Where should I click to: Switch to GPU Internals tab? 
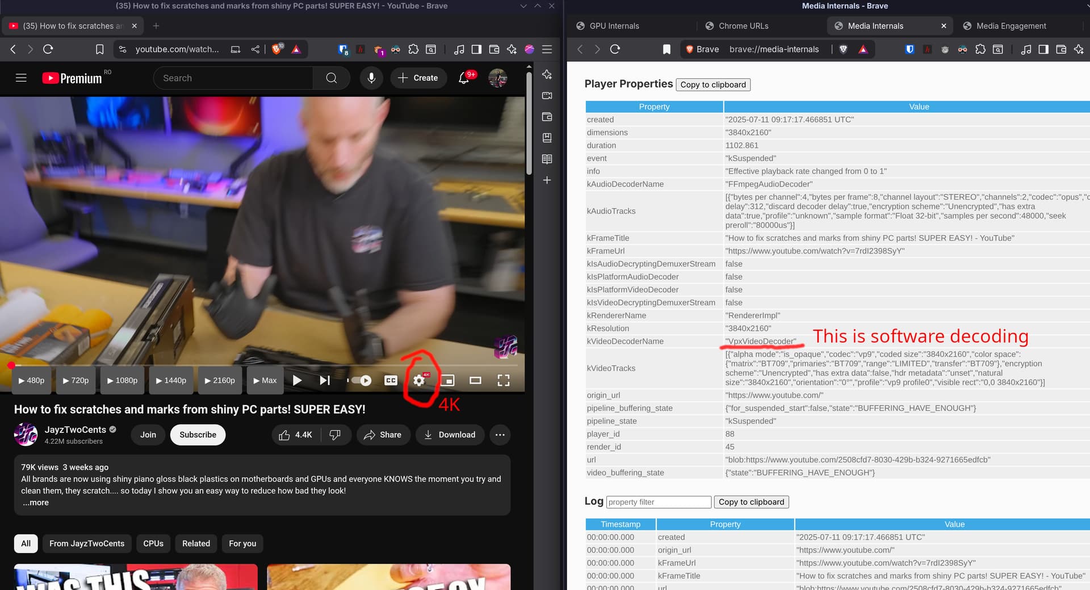coord(614,26)
